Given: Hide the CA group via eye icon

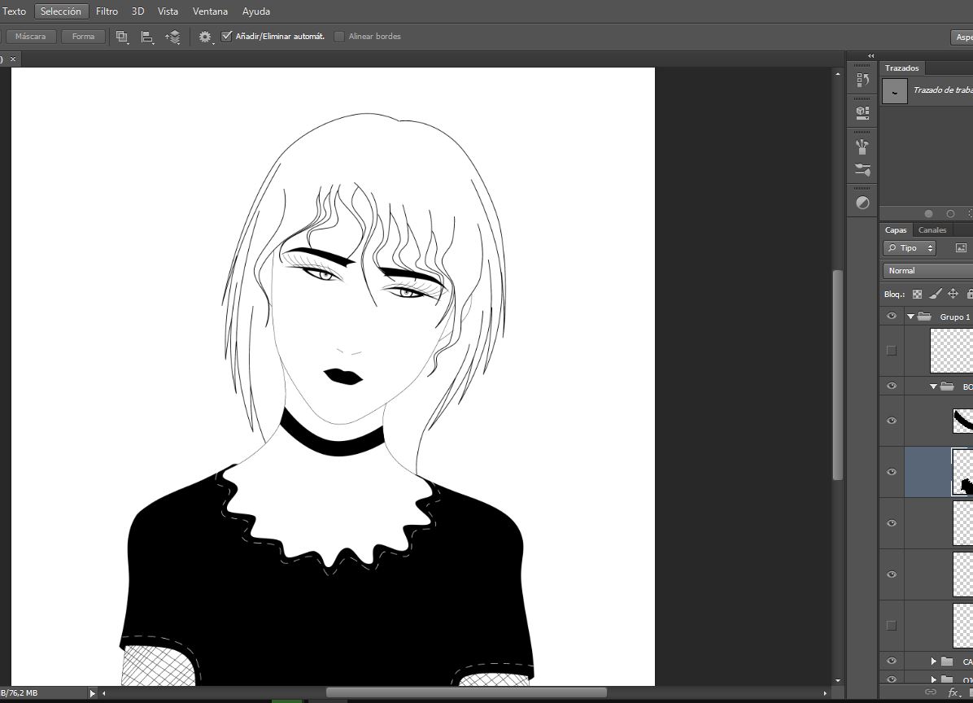Looking at the screenshot, I should click(892, 662).
